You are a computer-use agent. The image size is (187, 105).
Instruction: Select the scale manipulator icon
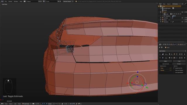point(46,104)
